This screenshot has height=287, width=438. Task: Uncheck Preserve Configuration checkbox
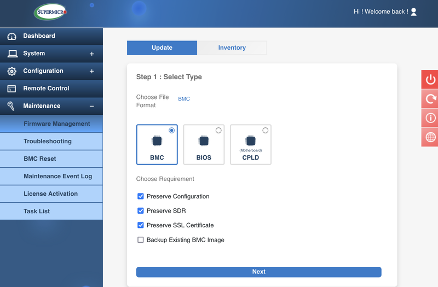pos(141,196)
